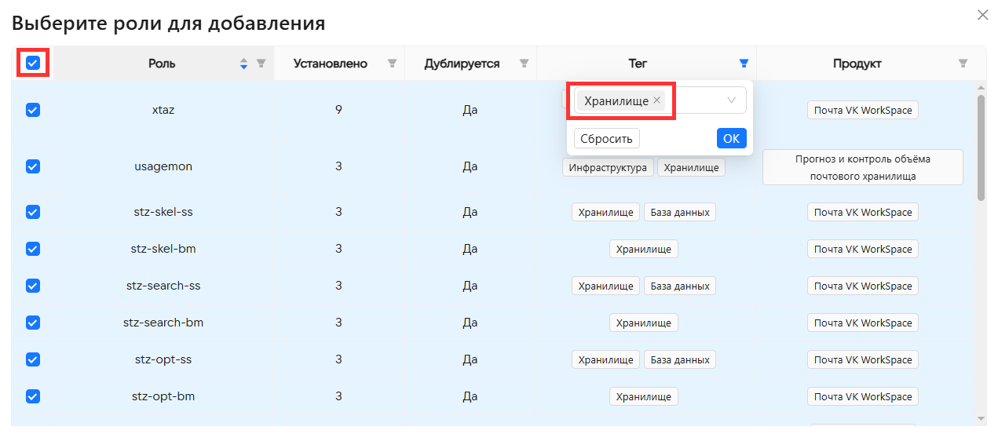The height and width of the screenshot is (434, 998).
Task: Click the Установлено column header
Action: coord(331,64)
